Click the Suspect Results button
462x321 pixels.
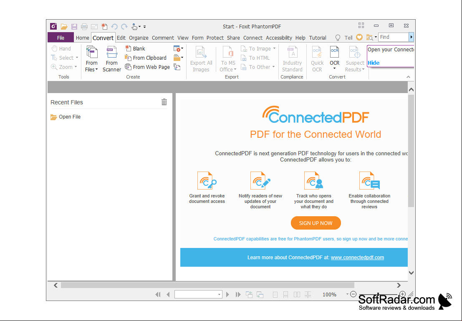(355, 59)
